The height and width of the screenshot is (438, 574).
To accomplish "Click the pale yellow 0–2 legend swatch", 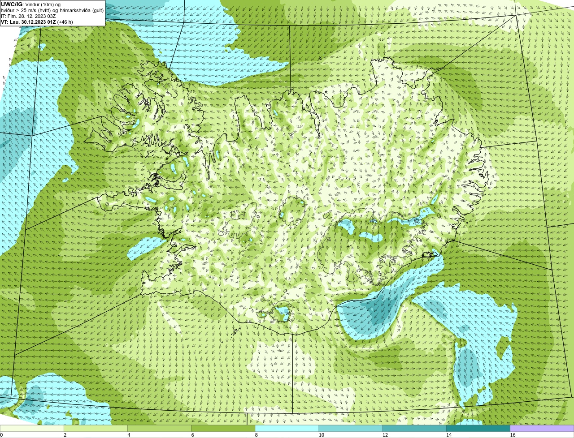I will pos(32,429).
